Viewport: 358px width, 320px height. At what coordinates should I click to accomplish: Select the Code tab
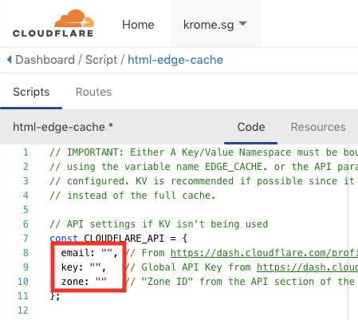[x=251, y=127]
